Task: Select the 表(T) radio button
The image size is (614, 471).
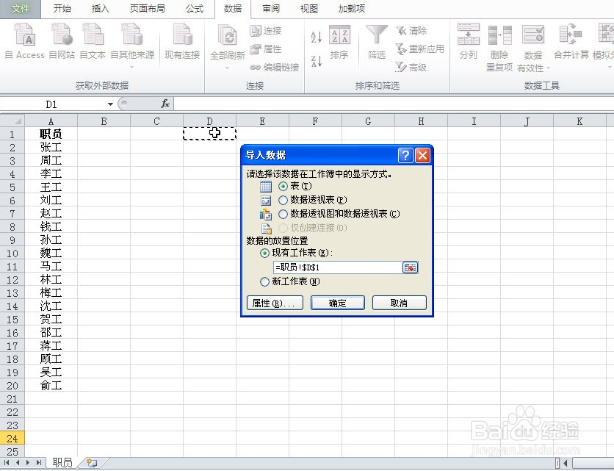Action: pos(283,187)
